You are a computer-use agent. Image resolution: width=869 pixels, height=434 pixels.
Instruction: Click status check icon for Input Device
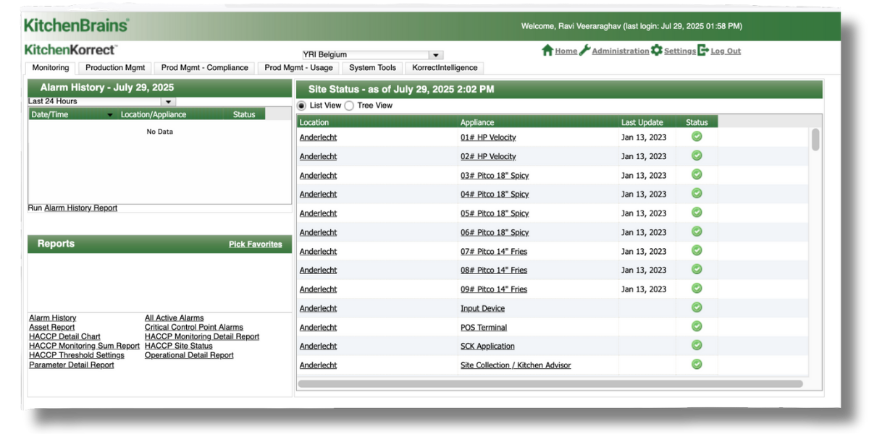click(x=697, y=307)
